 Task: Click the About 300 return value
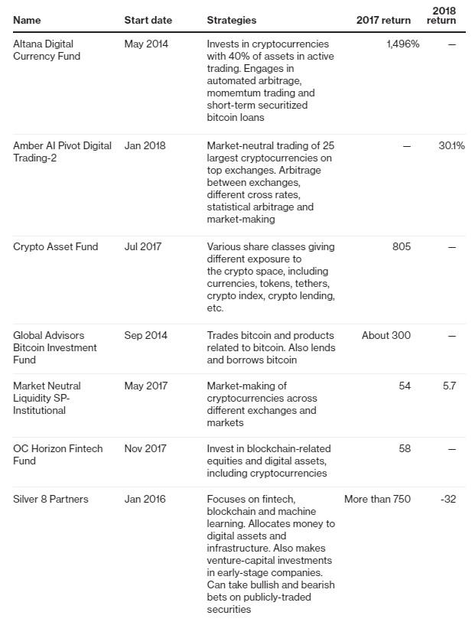click(386, 335)
